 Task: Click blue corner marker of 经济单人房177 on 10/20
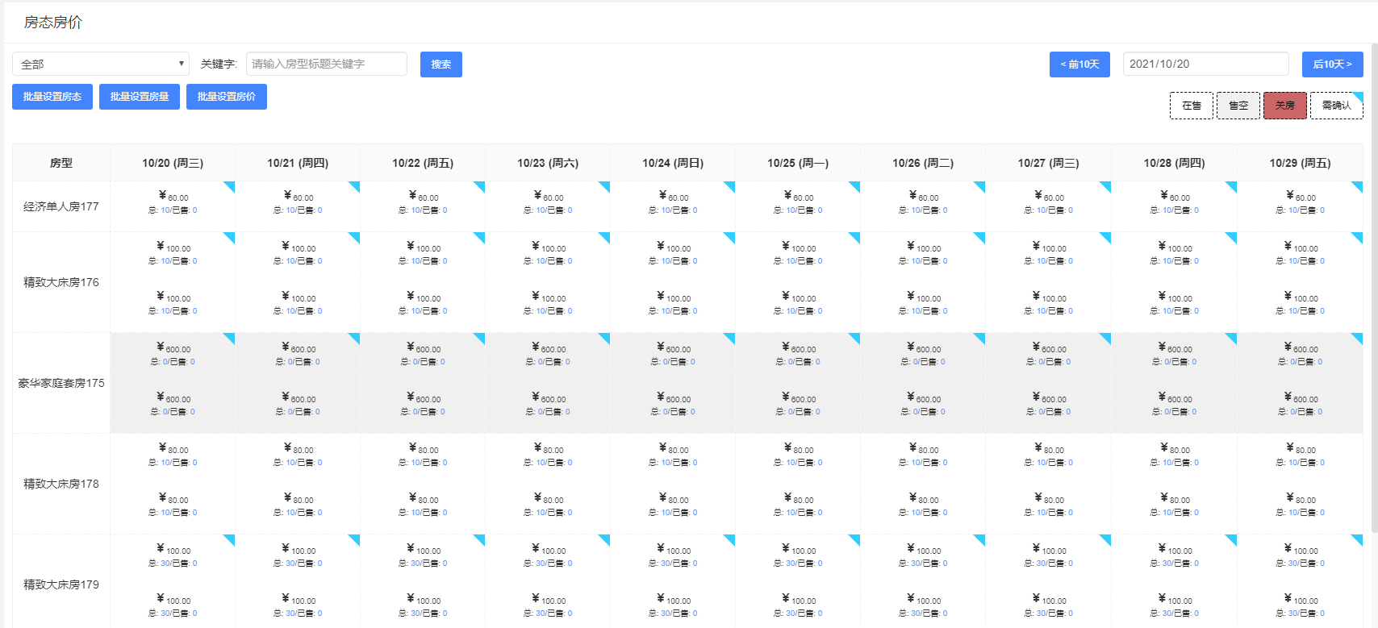231,185
